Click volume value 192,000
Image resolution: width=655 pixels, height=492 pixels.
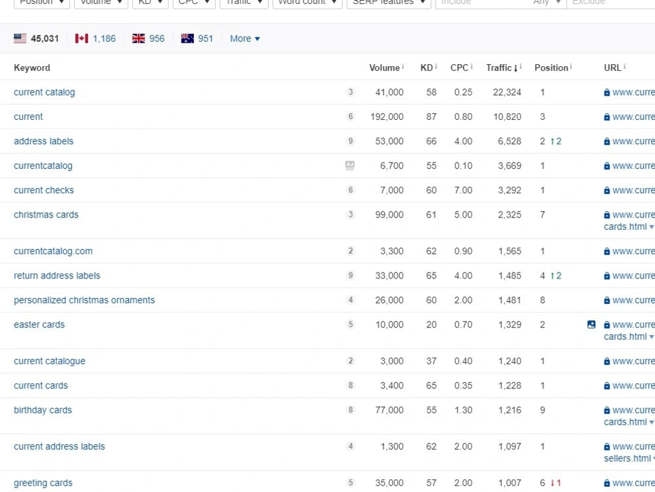[x=387, y=117]
